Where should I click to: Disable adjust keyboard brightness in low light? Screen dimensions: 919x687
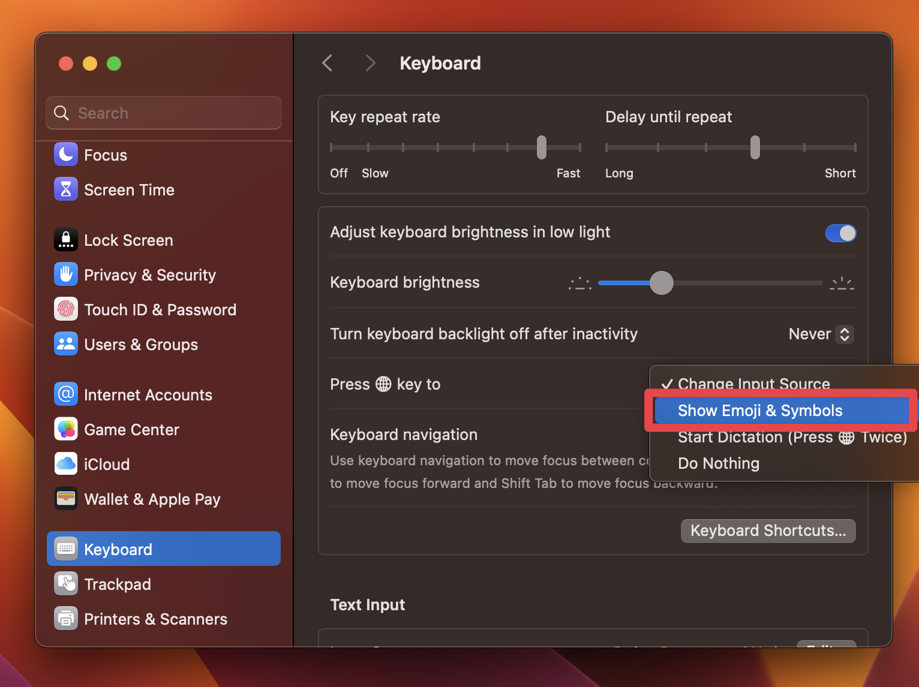[x=841, y=233]
